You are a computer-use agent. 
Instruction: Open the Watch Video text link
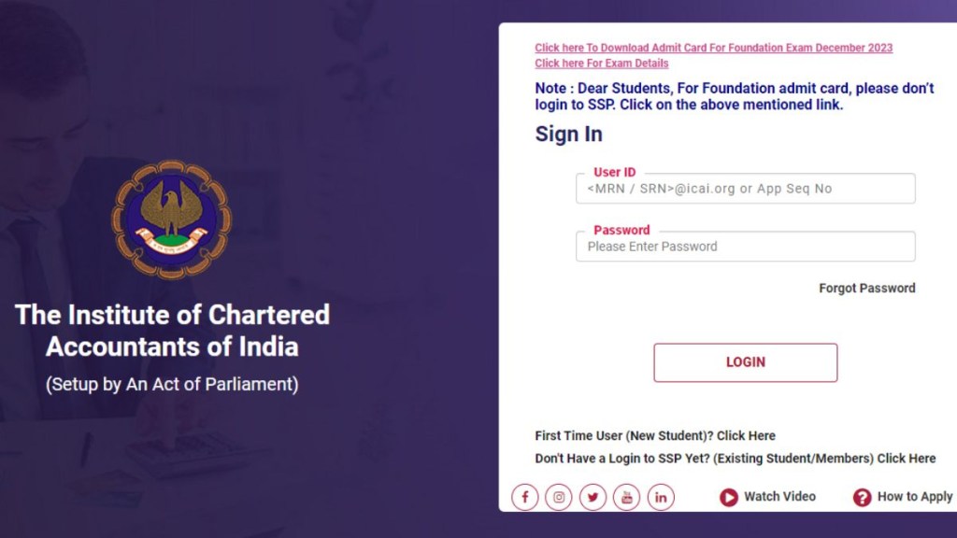click(x=779, y=497)
